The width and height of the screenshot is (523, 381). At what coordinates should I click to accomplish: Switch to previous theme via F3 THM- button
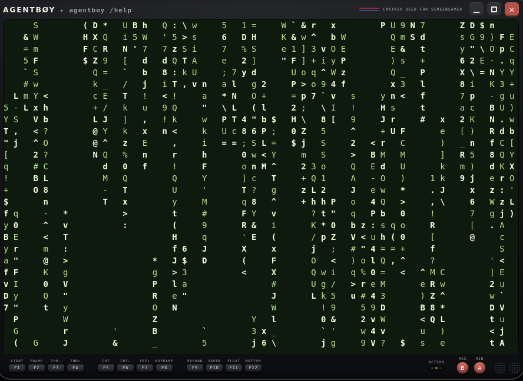[56, 367]
